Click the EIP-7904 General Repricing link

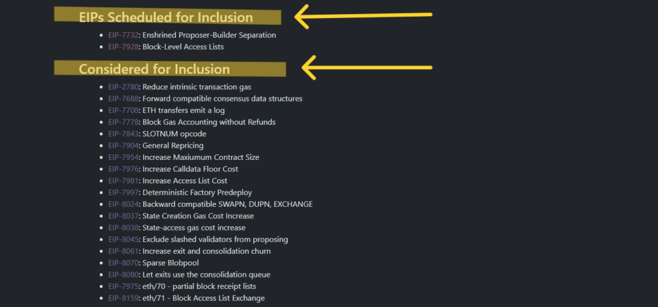(123, 146)
